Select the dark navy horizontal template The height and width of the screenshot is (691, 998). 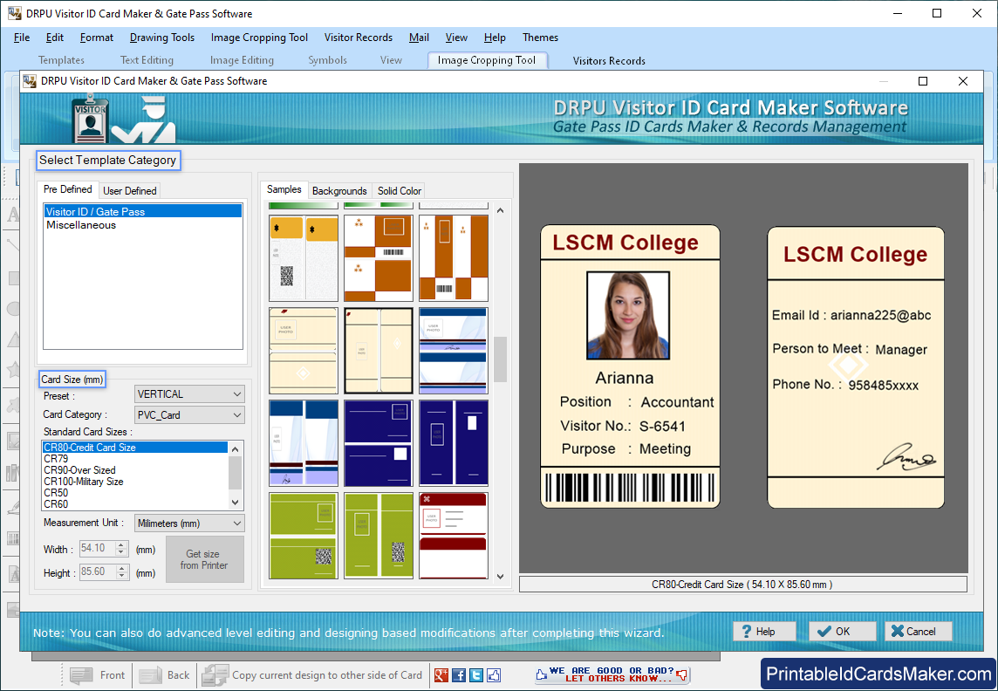[x=379, y=443]
